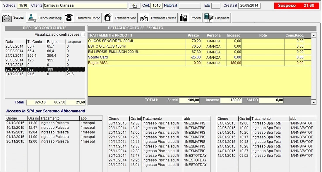
Task: Open the Sospesi tab
Action: point(14,18)
